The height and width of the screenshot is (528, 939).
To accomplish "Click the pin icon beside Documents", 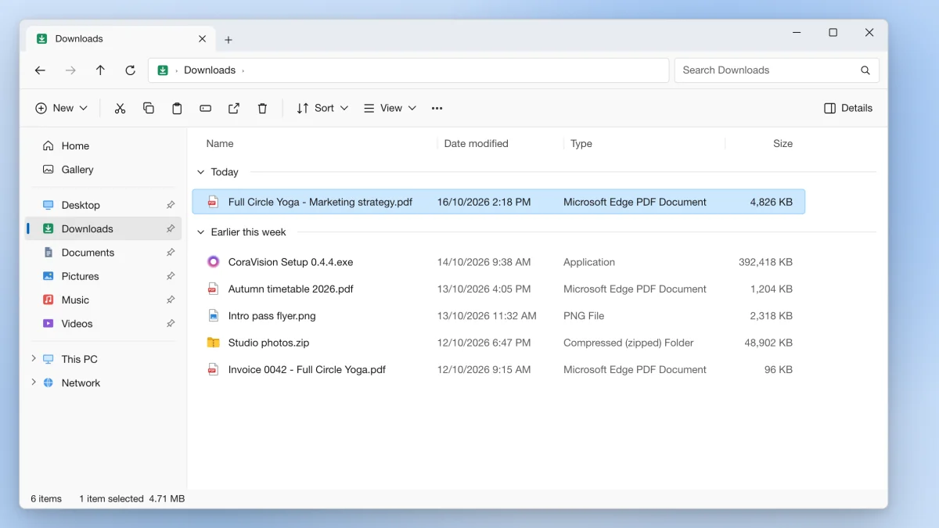I will tap(171, 253).
